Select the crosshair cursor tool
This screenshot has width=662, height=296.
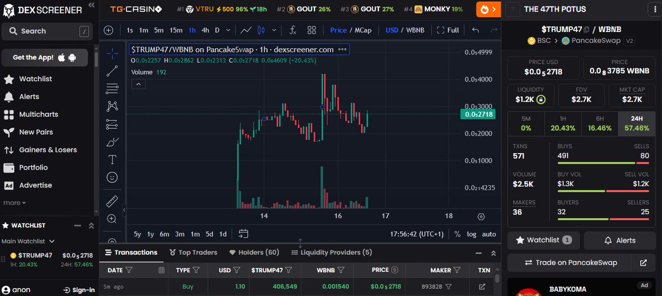pyautogui.click(x=112, y=53)
